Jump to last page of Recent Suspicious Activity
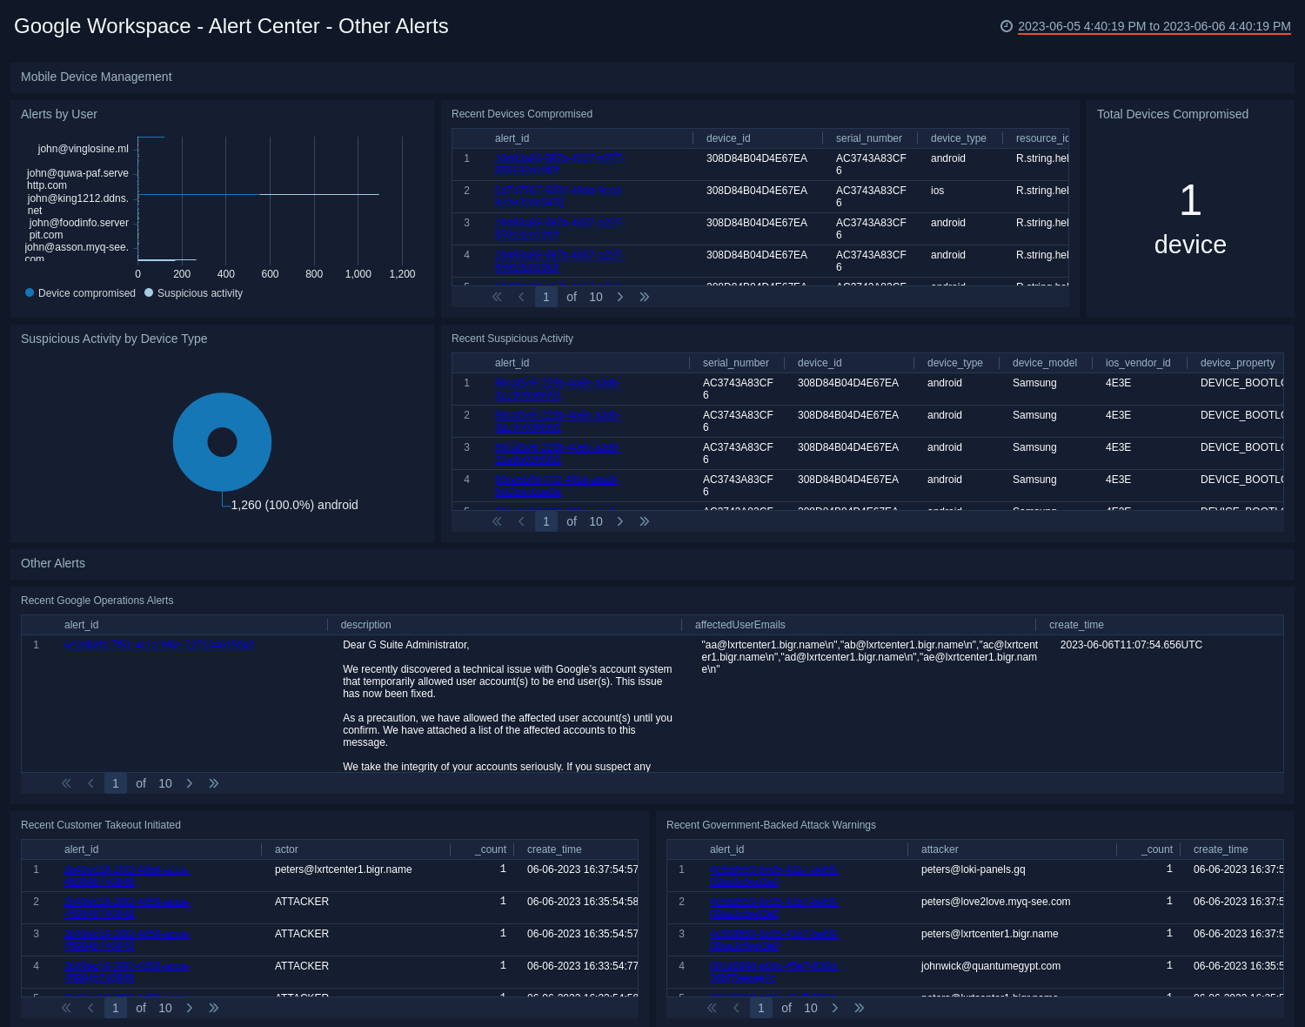 click(x=645, y=520)
